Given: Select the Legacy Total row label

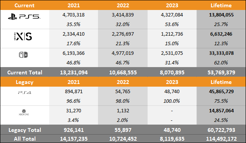Looking at the screenshot, I should (25, 130).
